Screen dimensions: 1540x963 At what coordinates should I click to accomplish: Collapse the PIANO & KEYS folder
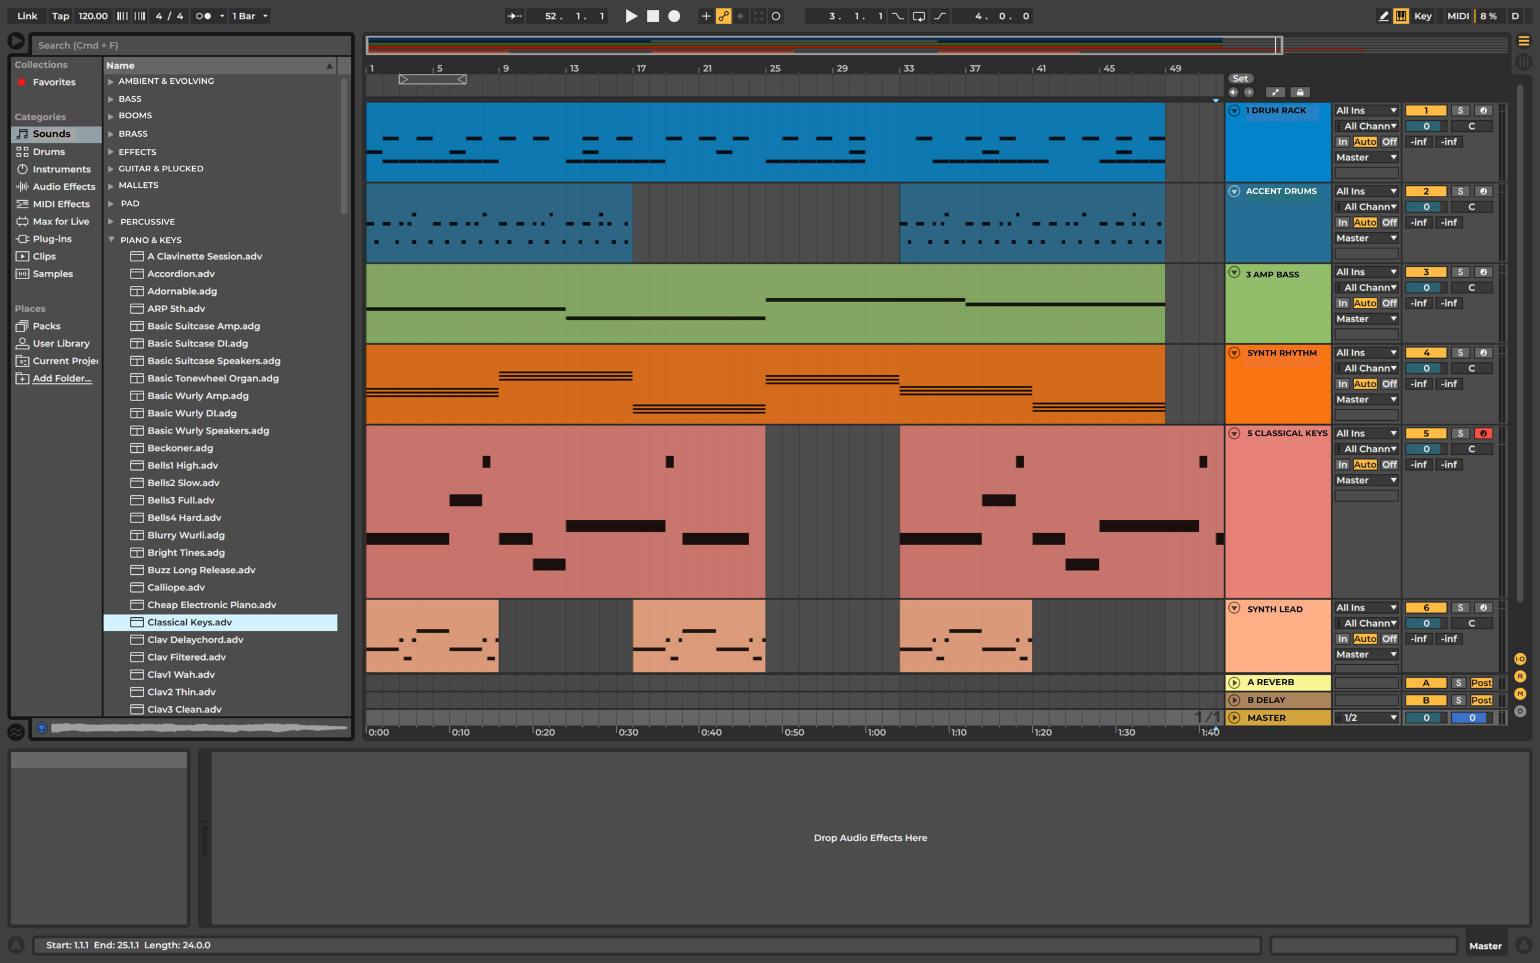click(x=111, y=240)
